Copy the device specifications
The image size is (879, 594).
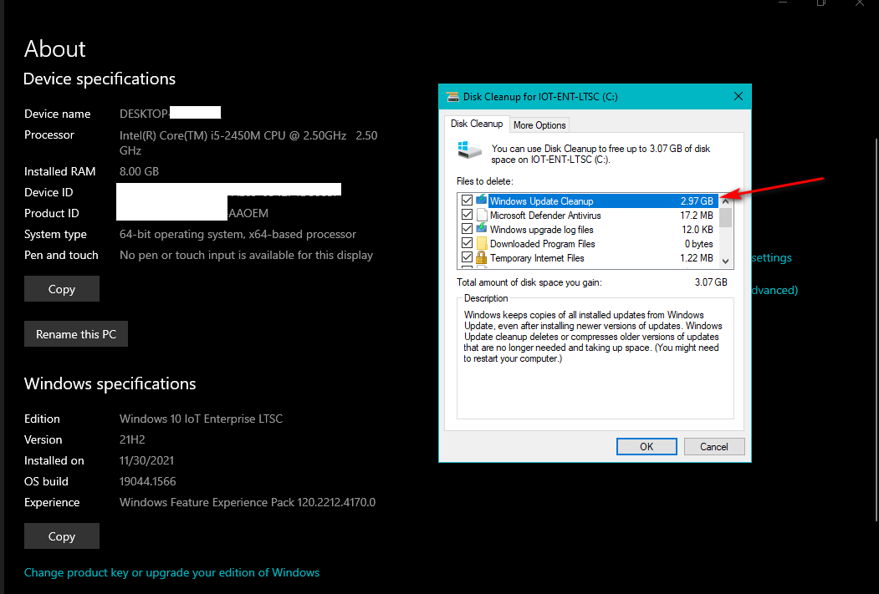[x=62, y=289]
